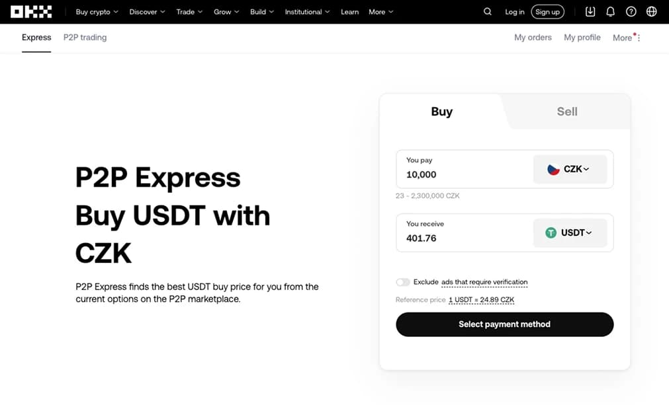Open the Buy crypto dropdown menu
669x405 pixels.
click(97, 12)
